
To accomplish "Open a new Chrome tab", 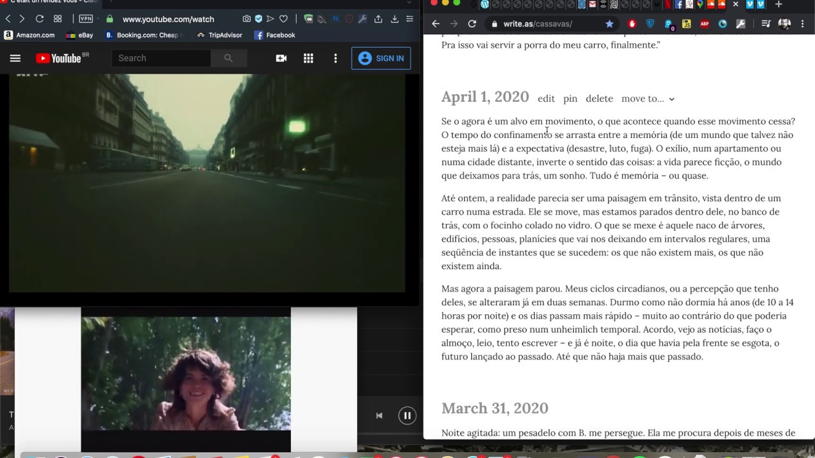I will coord(778,4).
